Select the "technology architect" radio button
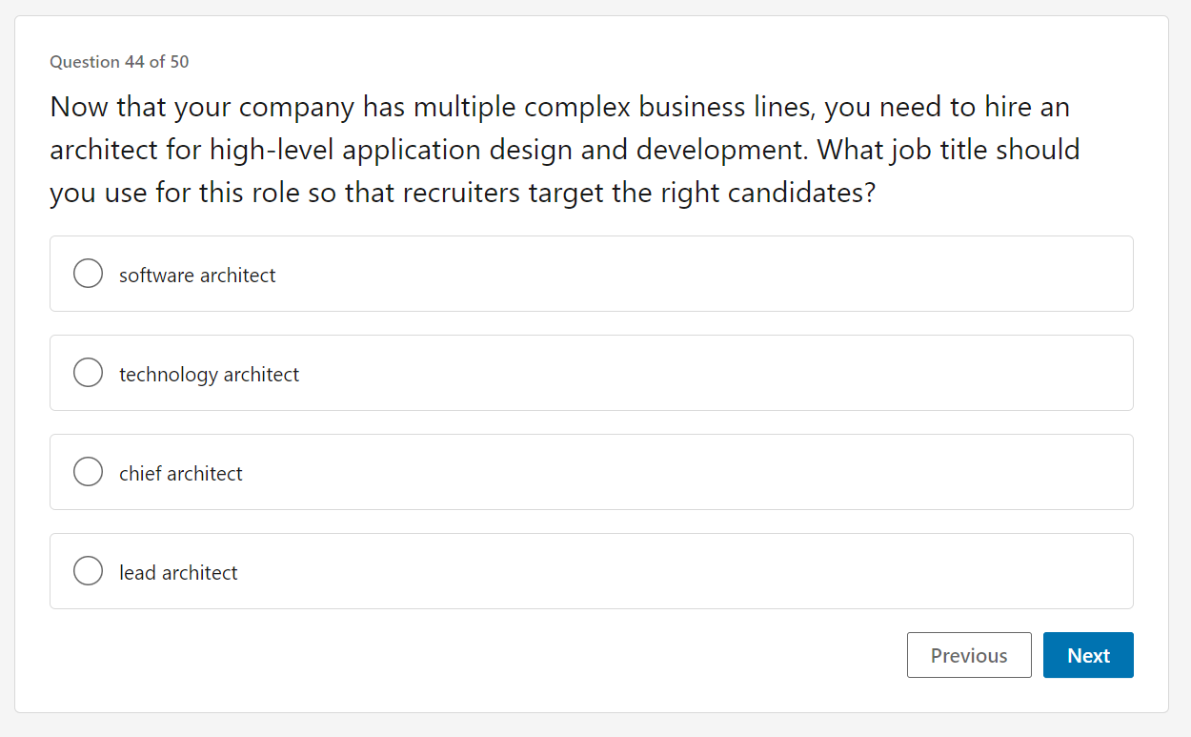This screenshot has height=737, width=1191. [x=88, y=373]
